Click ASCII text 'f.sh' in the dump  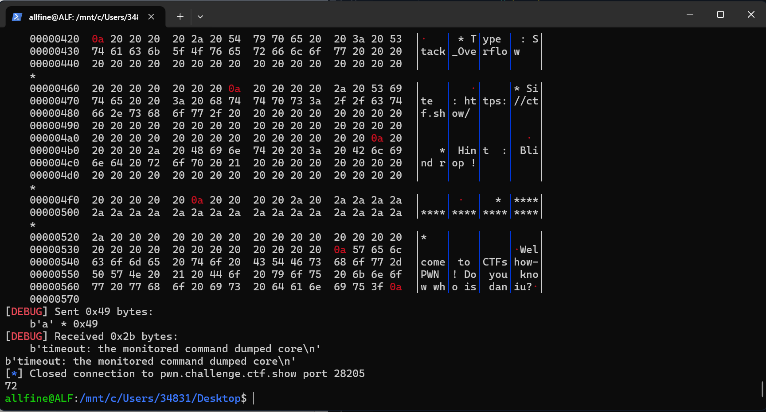click(x=433, y=113)
